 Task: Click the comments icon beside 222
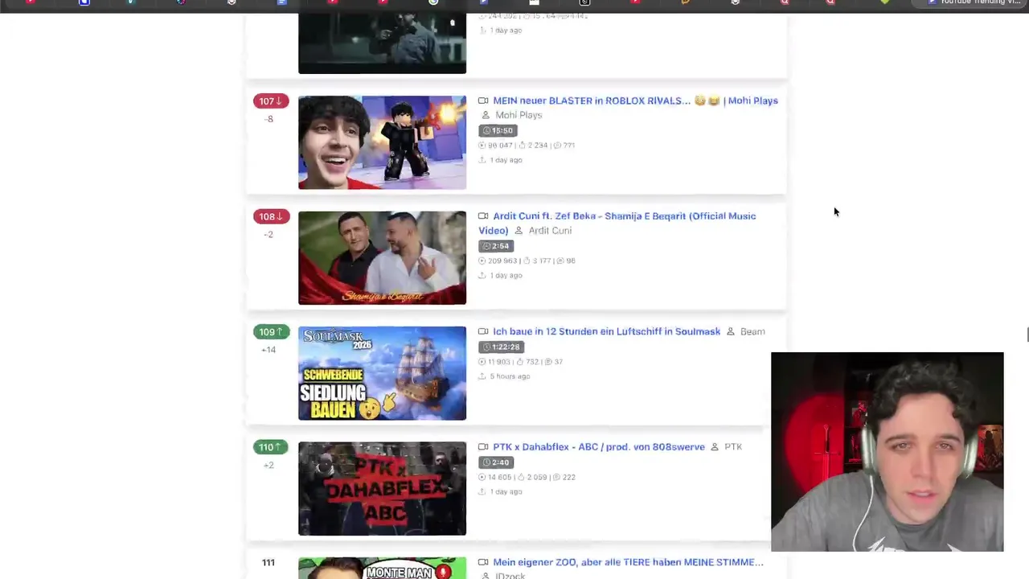point(557,477)
